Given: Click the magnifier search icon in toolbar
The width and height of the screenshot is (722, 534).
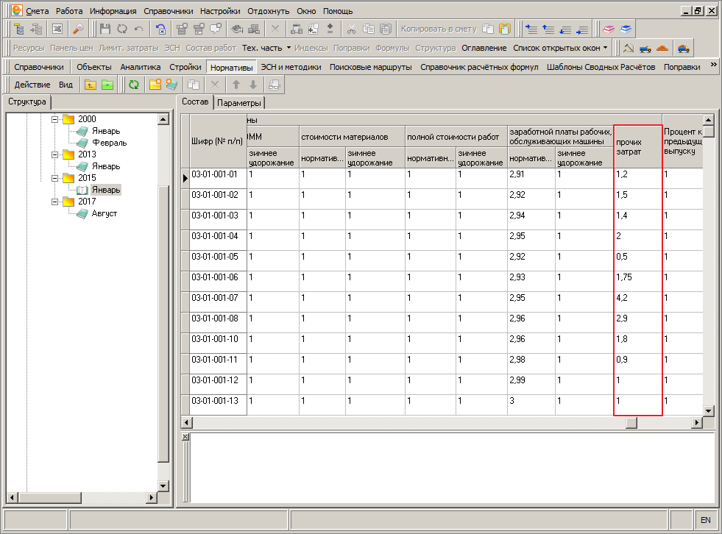Looking at the screenshot, I should coord(78,29).
